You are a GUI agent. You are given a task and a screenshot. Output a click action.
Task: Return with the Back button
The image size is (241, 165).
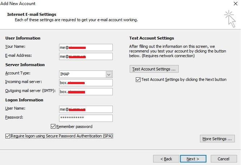pos(166,159)
